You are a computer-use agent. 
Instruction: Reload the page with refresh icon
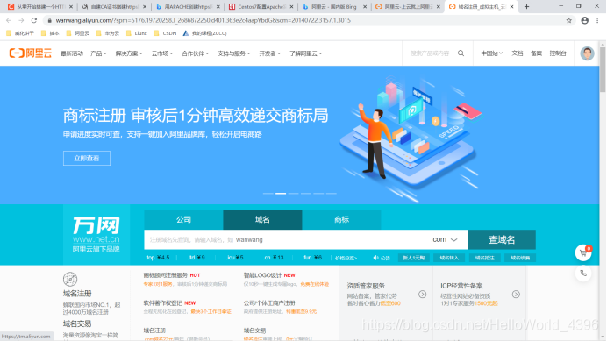pyautogui.click(x=34, y=20)
